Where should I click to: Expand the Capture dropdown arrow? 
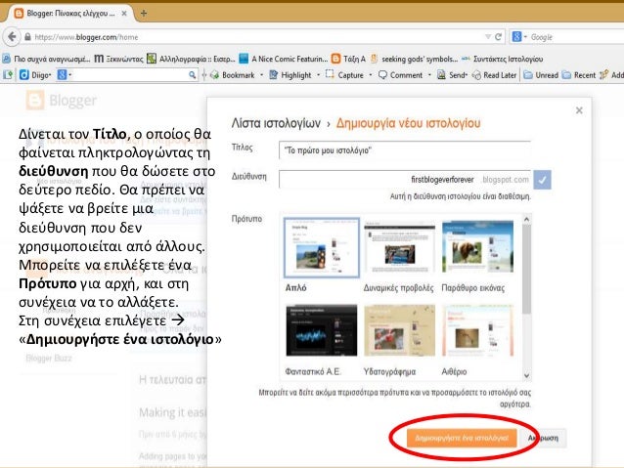click(371, 75)
